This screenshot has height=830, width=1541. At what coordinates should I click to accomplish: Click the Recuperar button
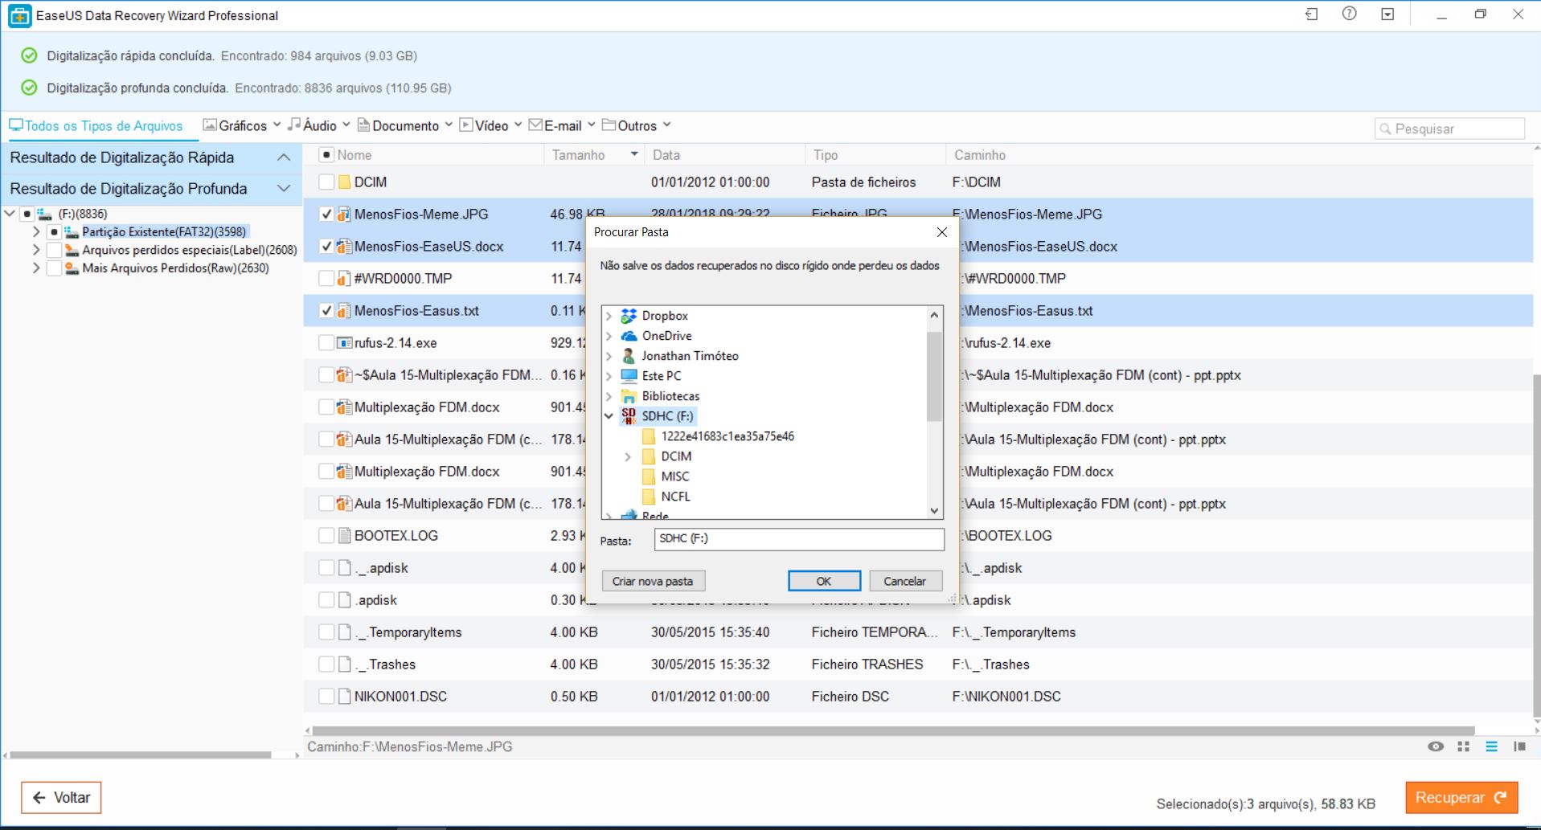[x=1461, y=798]
